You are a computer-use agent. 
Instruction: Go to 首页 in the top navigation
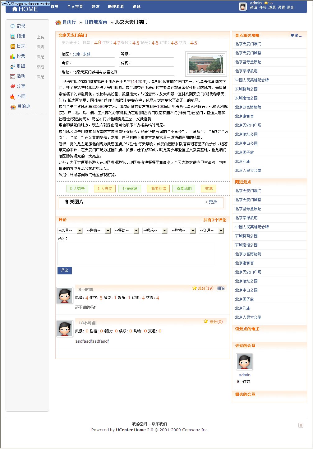(x=55, y=7)
